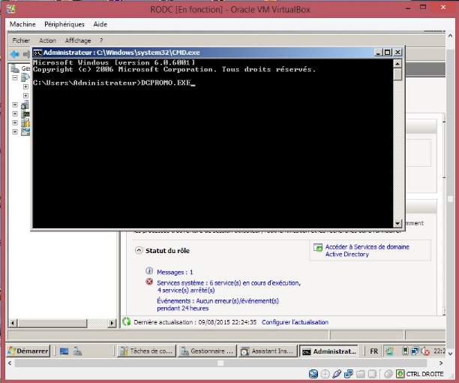The image size is (459, 383).
Task: Collapse the Statut du rôle section
Action: pyautogui.click(x=139, y=250)
